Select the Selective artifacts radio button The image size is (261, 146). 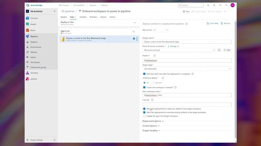pyautogui.click(x=153, y=83)
